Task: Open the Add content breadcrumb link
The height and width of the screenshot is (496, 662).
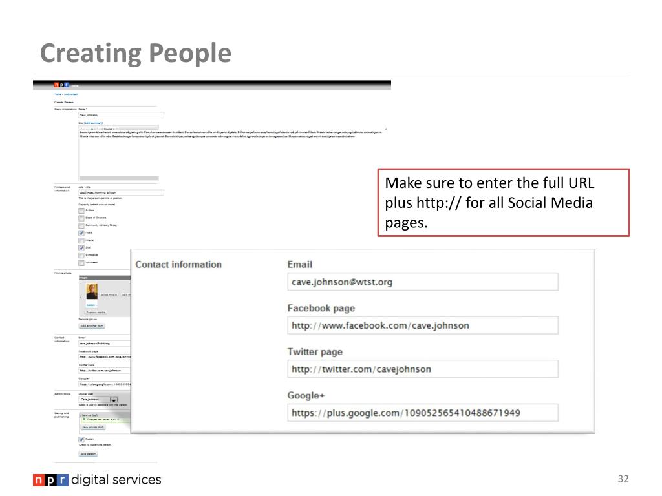Action: 70,94
